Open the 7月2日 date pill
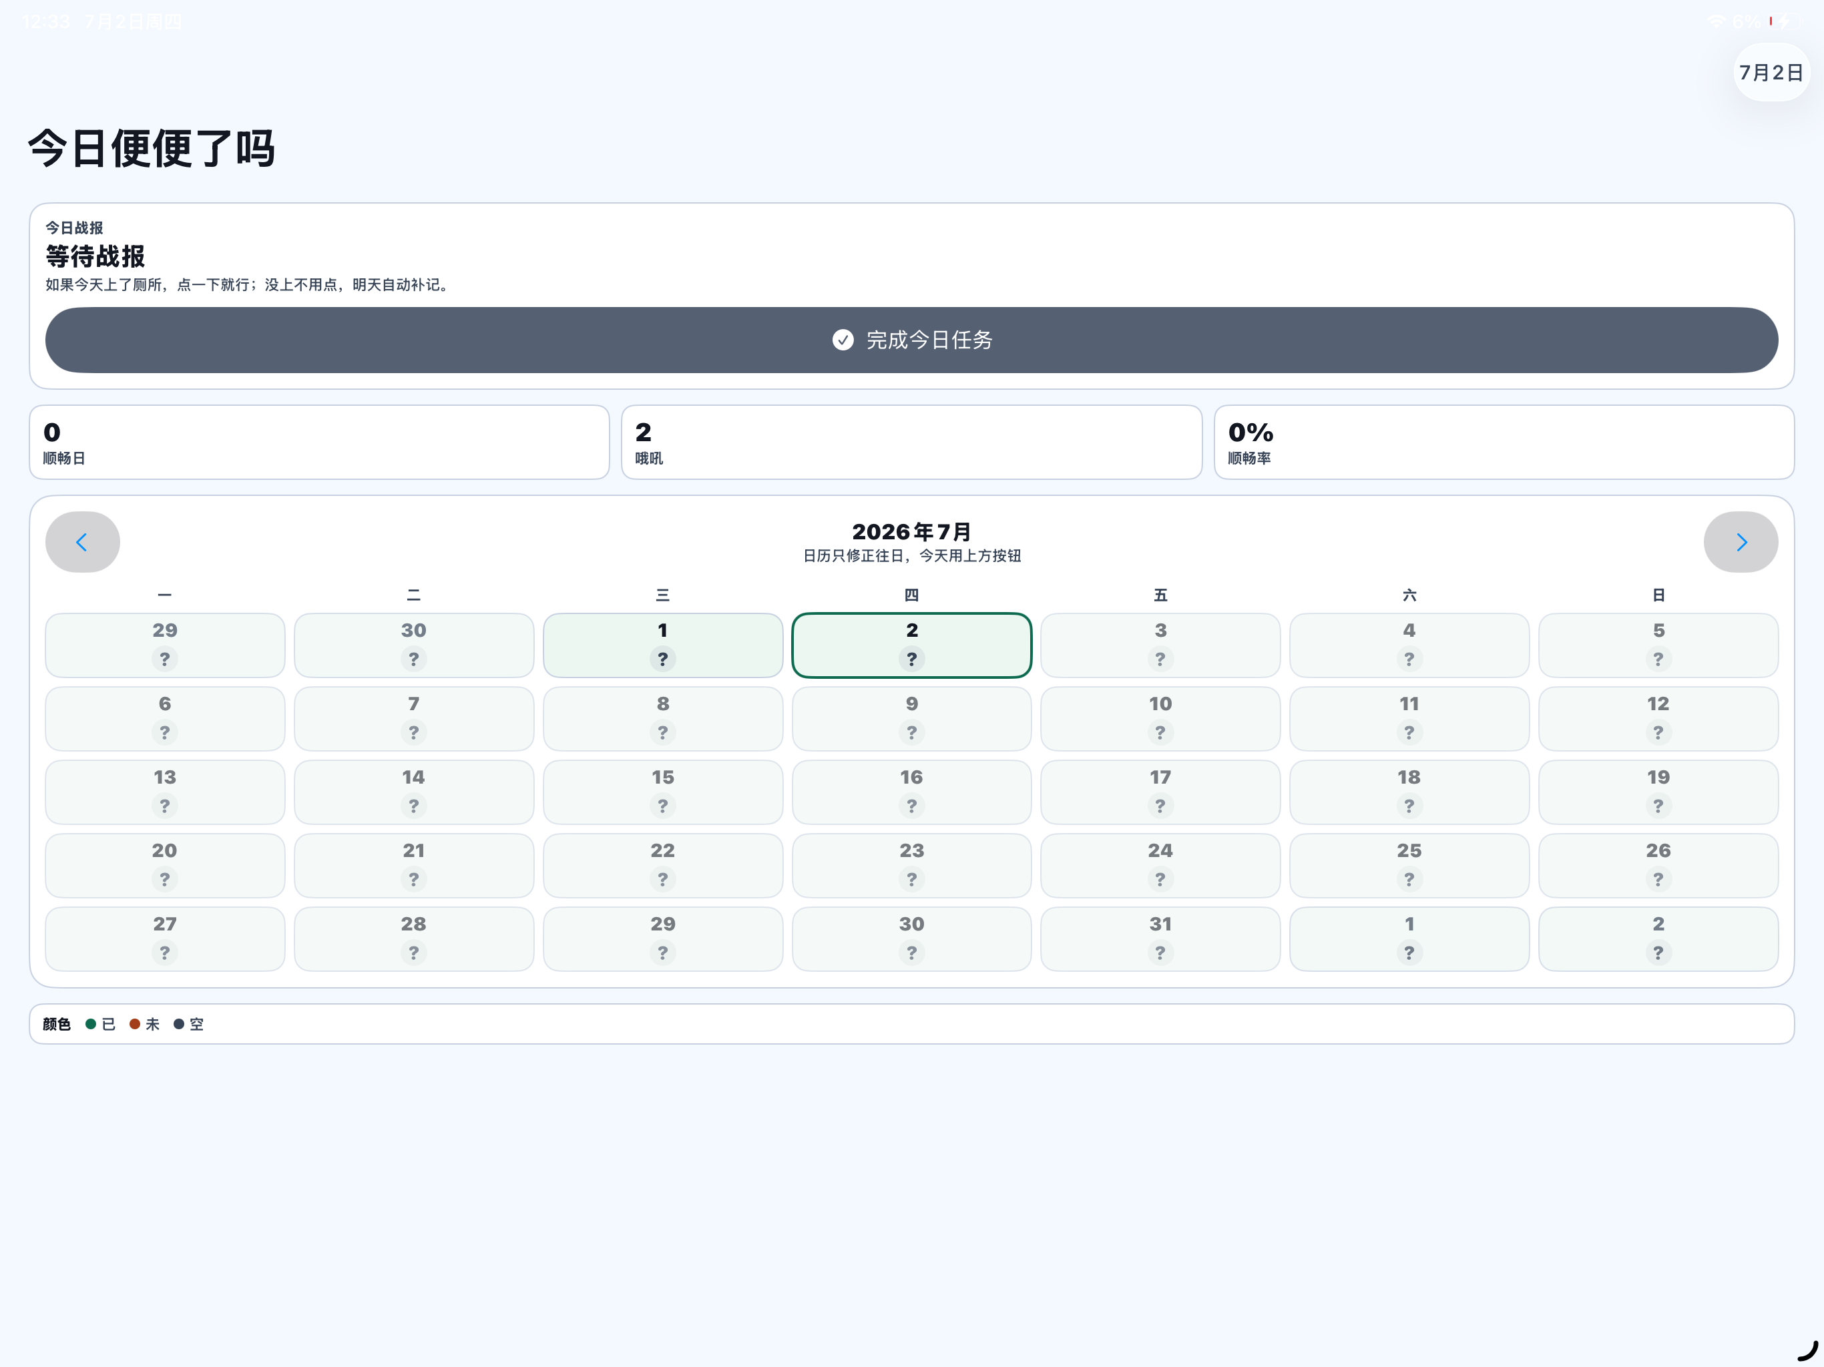 [x=1771, y=73]
